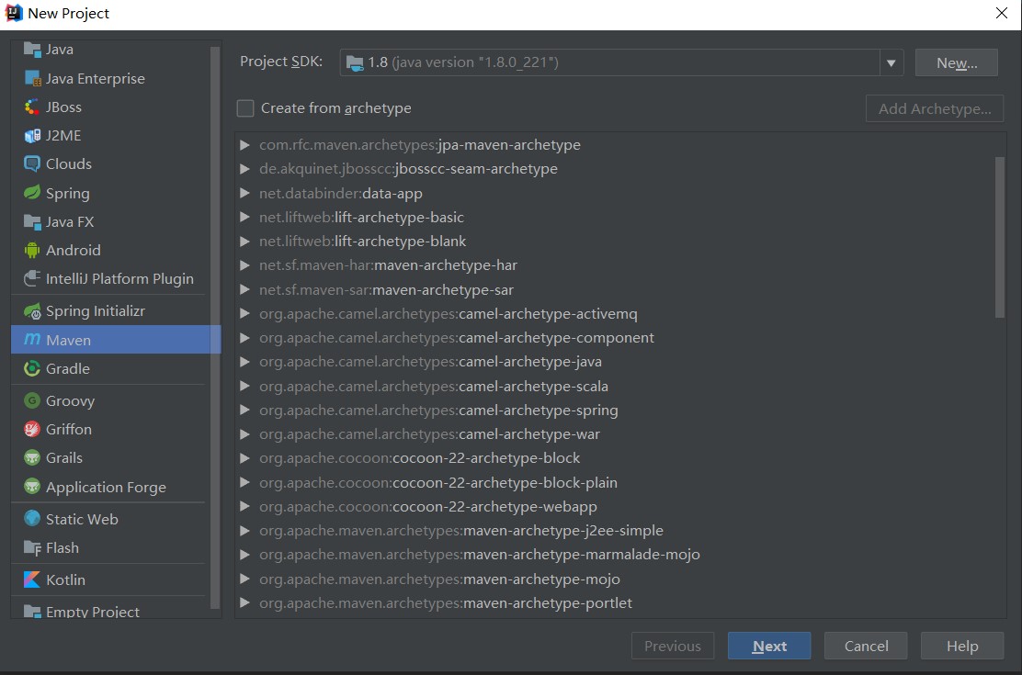The height and width of the screenshot is (675, 1022).
Task: Click the New... SDK button
Action: pyautogui.click(x=956, y=62)
